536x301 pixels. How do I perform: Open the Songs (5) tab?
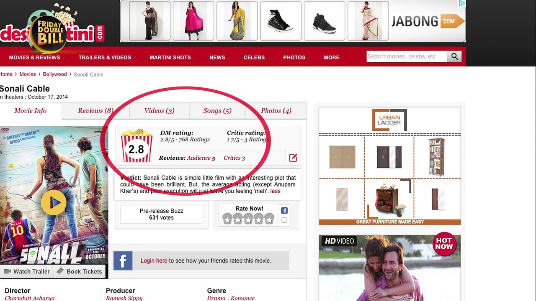pos(217,111)
